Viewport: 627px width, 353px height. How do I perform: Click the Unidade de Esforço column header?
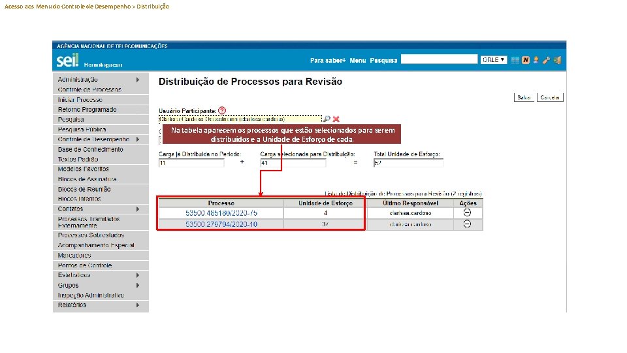(x=325, y=203)
